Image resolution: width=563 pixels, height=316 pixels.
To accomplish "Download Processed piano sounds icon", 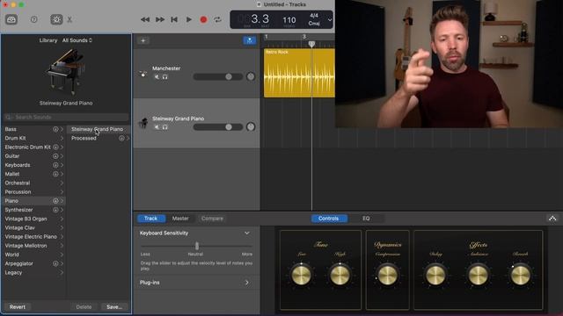I will (x=121, y=138).
